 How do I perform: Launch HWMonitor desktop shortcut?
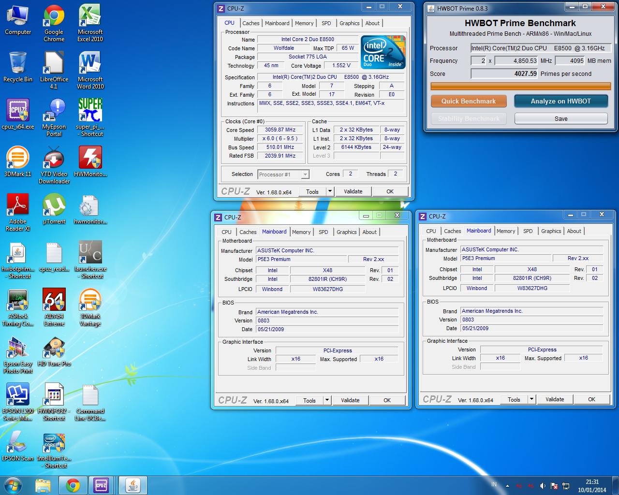coord(90,161)
